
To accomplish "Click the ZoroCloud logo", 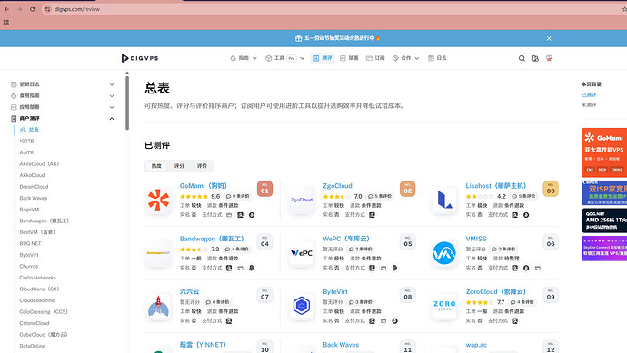I will [x=444, y=307].
